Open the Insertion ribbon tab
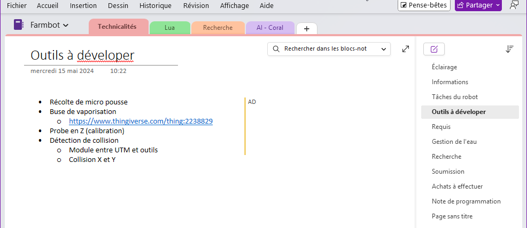This screenshot has height=228, width=527. [x=83, y=6]
